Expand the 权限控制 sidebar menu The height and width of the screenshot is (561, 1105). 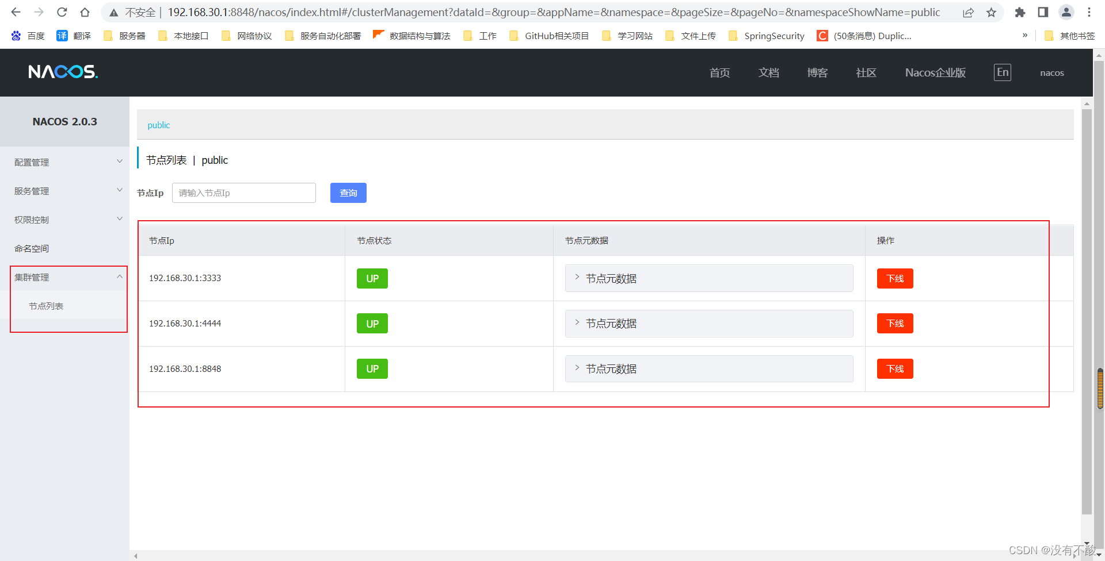click(x=64, y=220)
